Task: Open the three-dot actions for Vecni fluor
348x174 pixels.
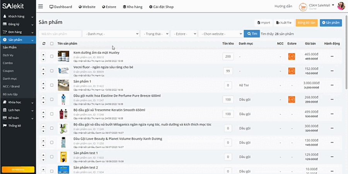Action: click(x=331, y=71)
